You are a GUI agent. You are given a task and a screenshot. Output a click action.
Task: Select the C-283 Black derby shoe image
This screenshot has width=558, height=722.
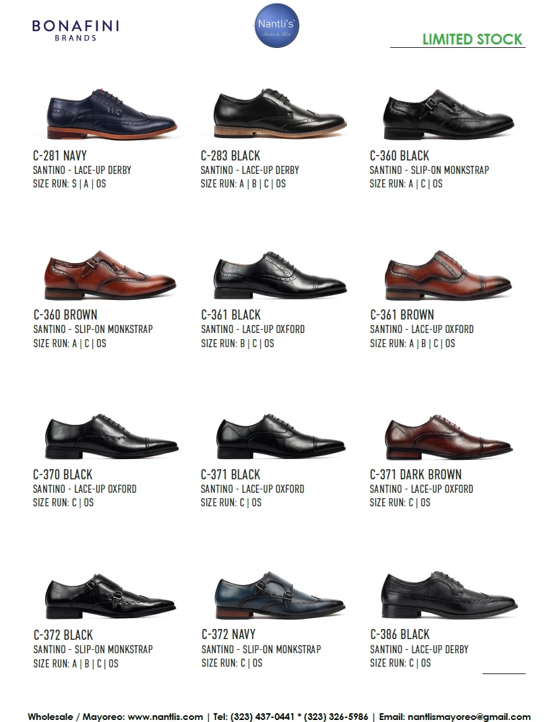(x=280, y=113)
